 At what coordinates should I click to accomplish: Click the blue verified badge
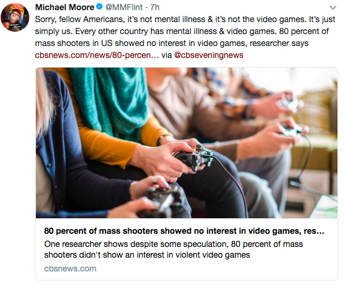point(99,7)
